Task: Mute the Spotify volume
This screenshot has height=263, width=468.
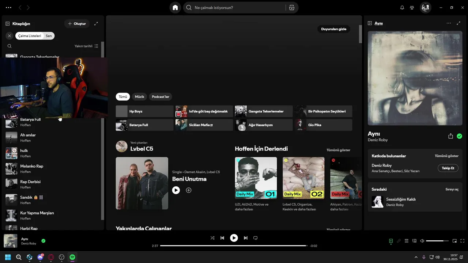Action: pyautogui.click(x=422, y=241)
